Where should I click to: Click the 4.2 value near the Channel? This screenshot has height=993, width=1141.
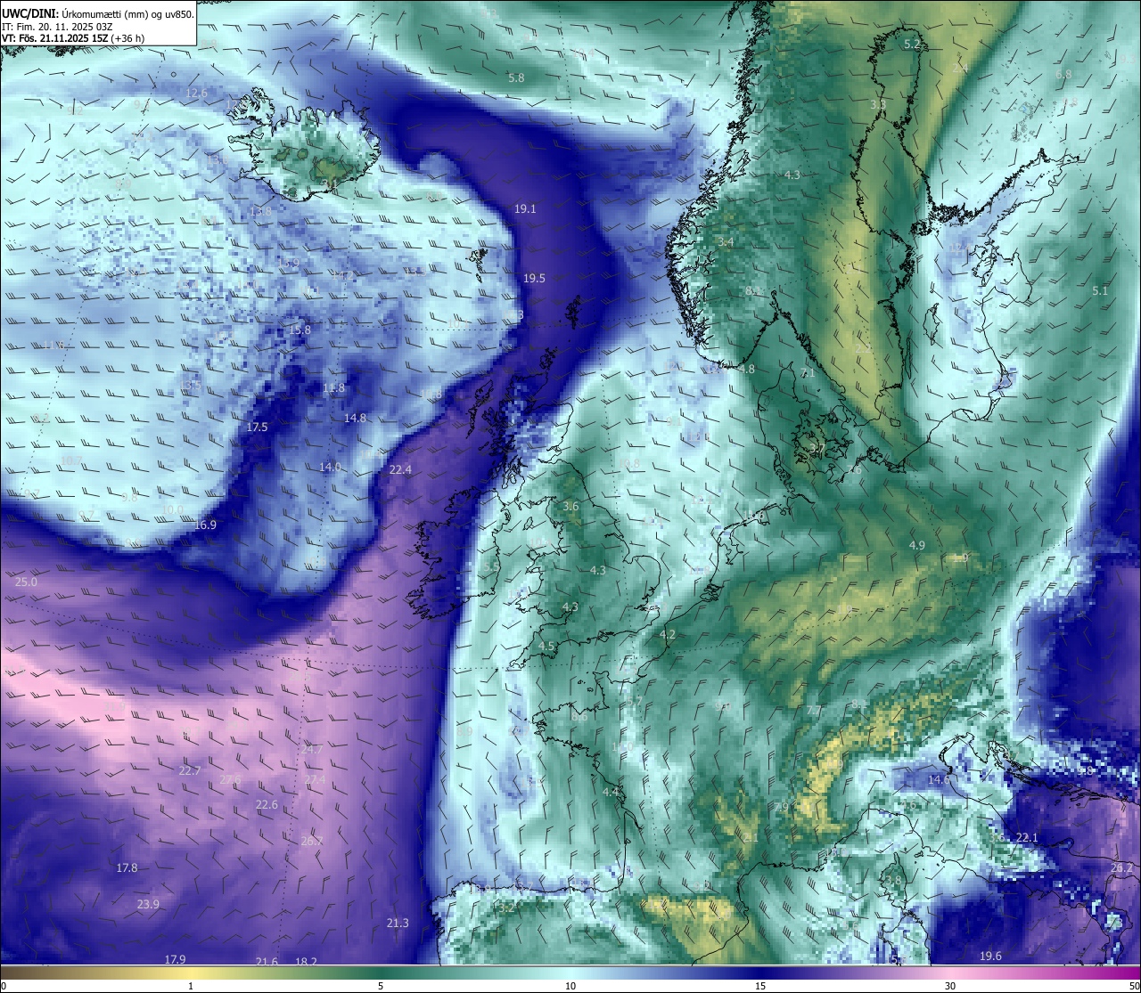(x=668, y=635)
